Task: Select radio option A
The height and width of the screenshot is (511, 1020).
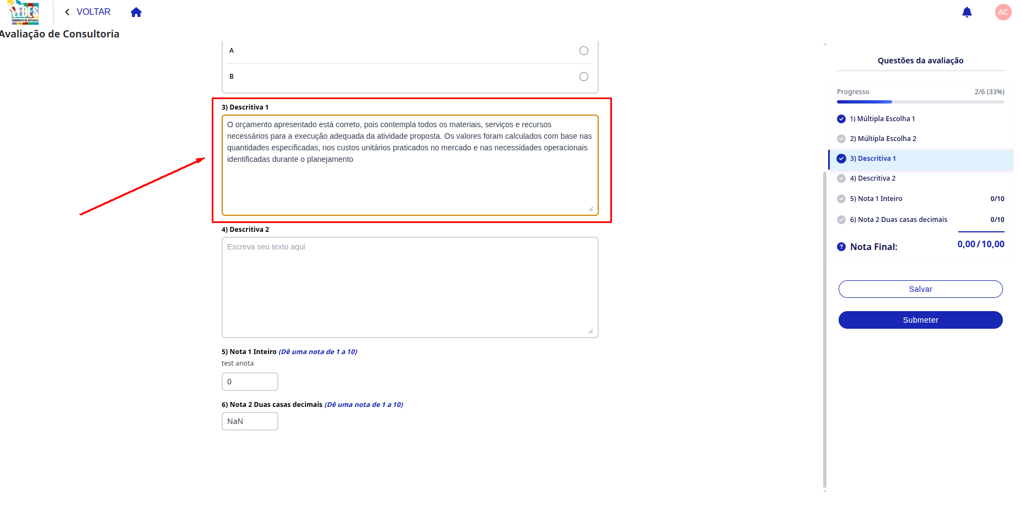Action: click(x=584, y=51)
